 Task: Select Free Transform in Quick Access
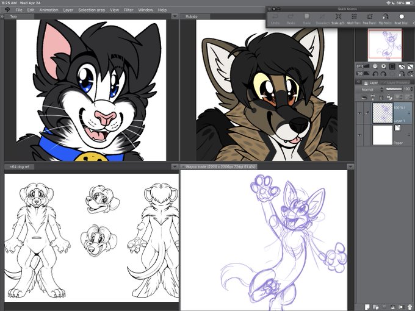(x=370, y=20)
